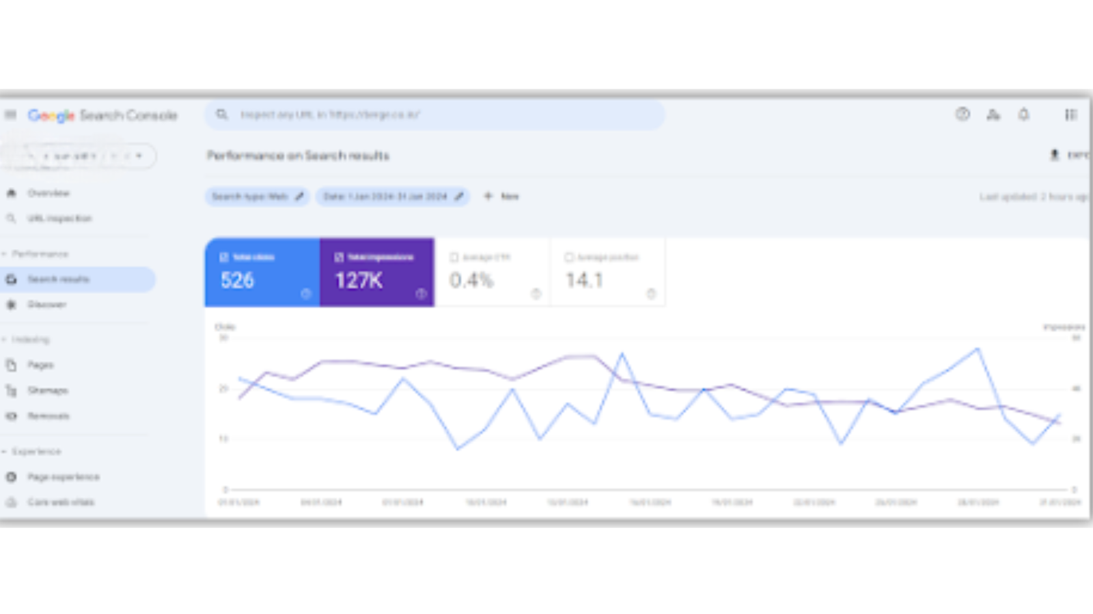Open help icon on Total clicks card
The height and width of the screenshot is (614, 1093).
306,293
